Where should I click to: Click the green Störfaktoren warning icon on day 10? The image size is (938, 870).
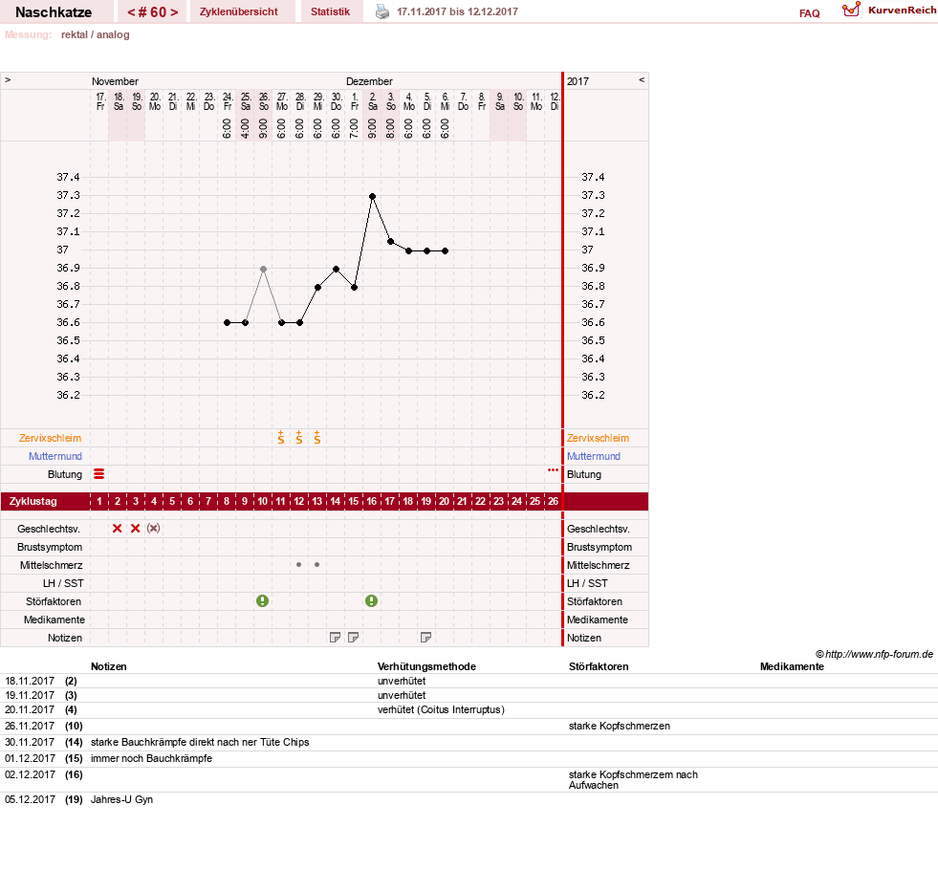262,601
